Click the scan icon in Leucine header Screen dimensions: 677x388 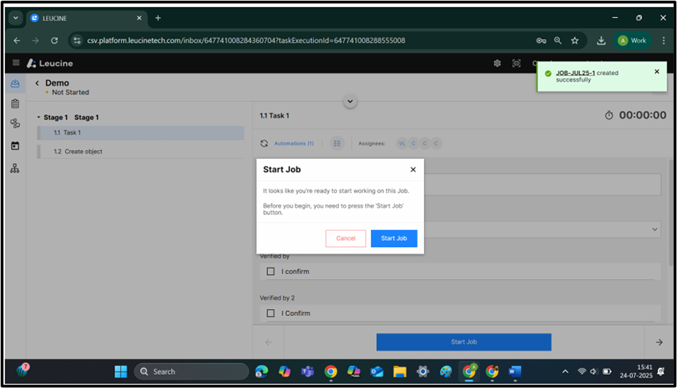point(516,63)
